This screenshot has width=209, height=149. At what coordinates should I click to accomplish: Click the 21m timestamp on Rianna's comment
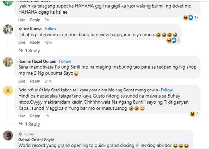[x=48, y=81]
